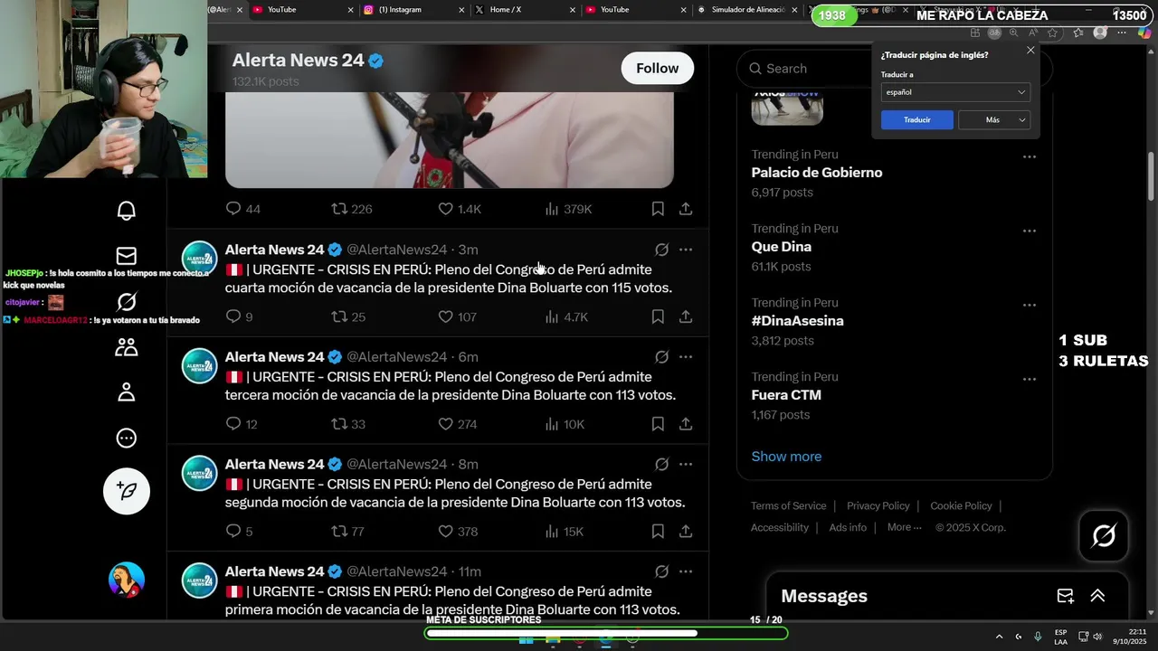1158x651 pixels.
Task: Open More circle icon in sidebar
Action: [127, 439]
